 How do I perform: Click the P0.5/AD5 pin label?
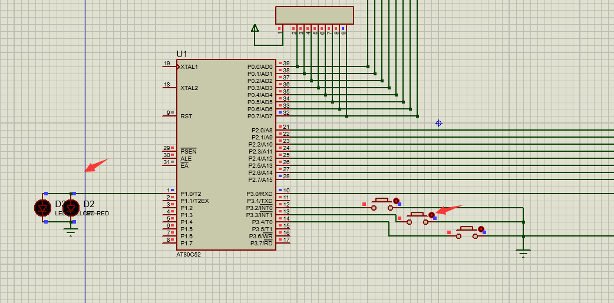[x=260, y=102]
